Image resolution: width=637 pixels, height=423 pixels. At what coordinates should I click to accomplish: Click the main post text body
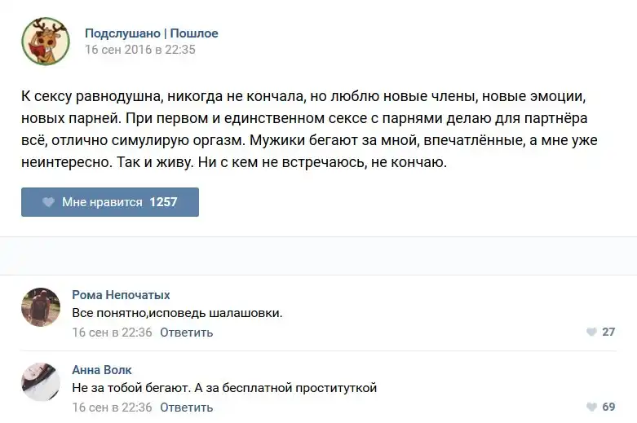(310, 130)
